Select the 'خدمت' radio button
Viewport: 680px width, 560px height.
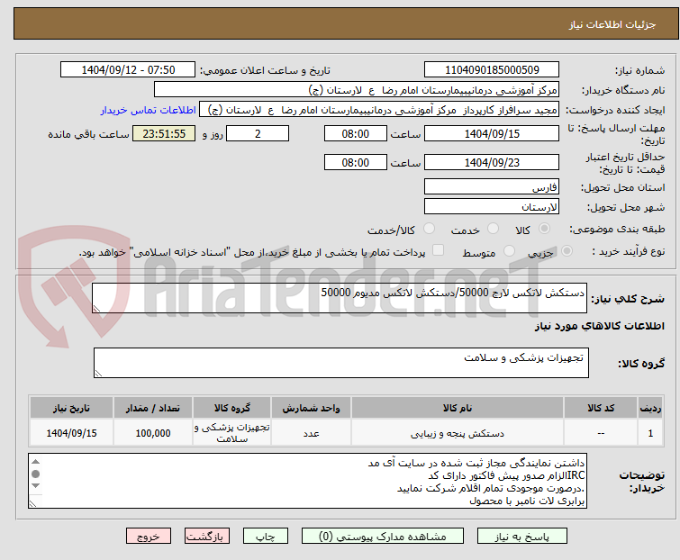click(x=493, y=229)
